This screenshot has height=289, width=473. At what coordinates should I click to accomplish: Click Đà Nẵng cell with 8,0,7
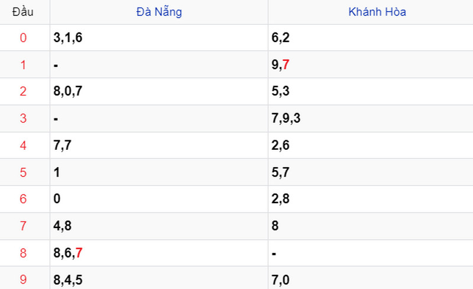tap(159, 91)
